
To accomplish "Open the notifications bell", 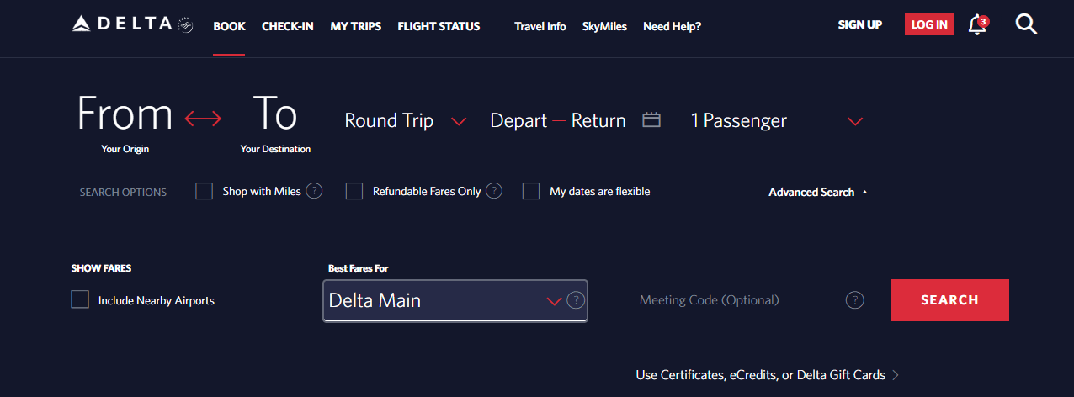I will (x=976, y=25).
